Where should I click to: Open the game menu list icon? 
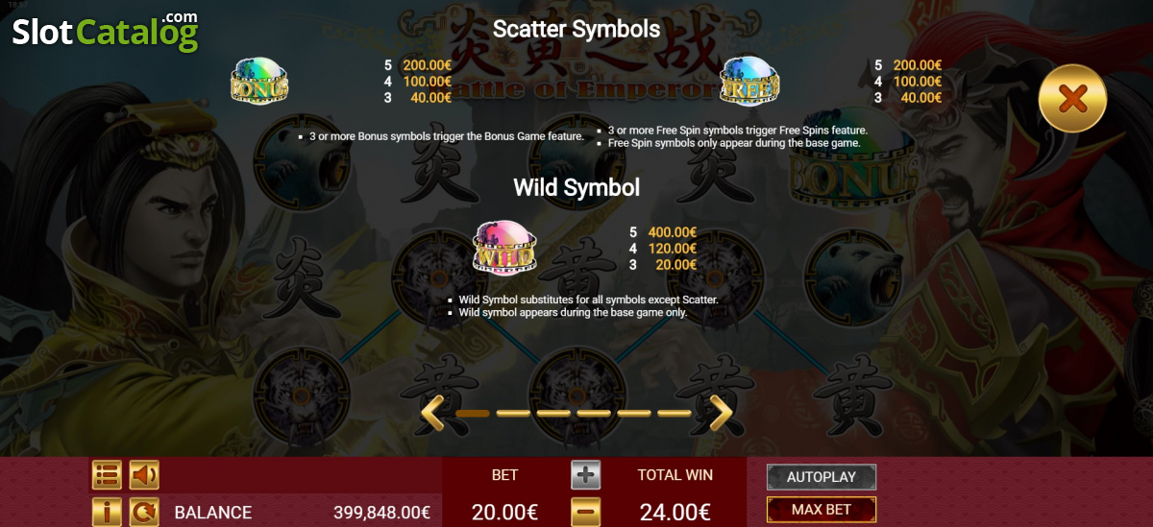107,475
